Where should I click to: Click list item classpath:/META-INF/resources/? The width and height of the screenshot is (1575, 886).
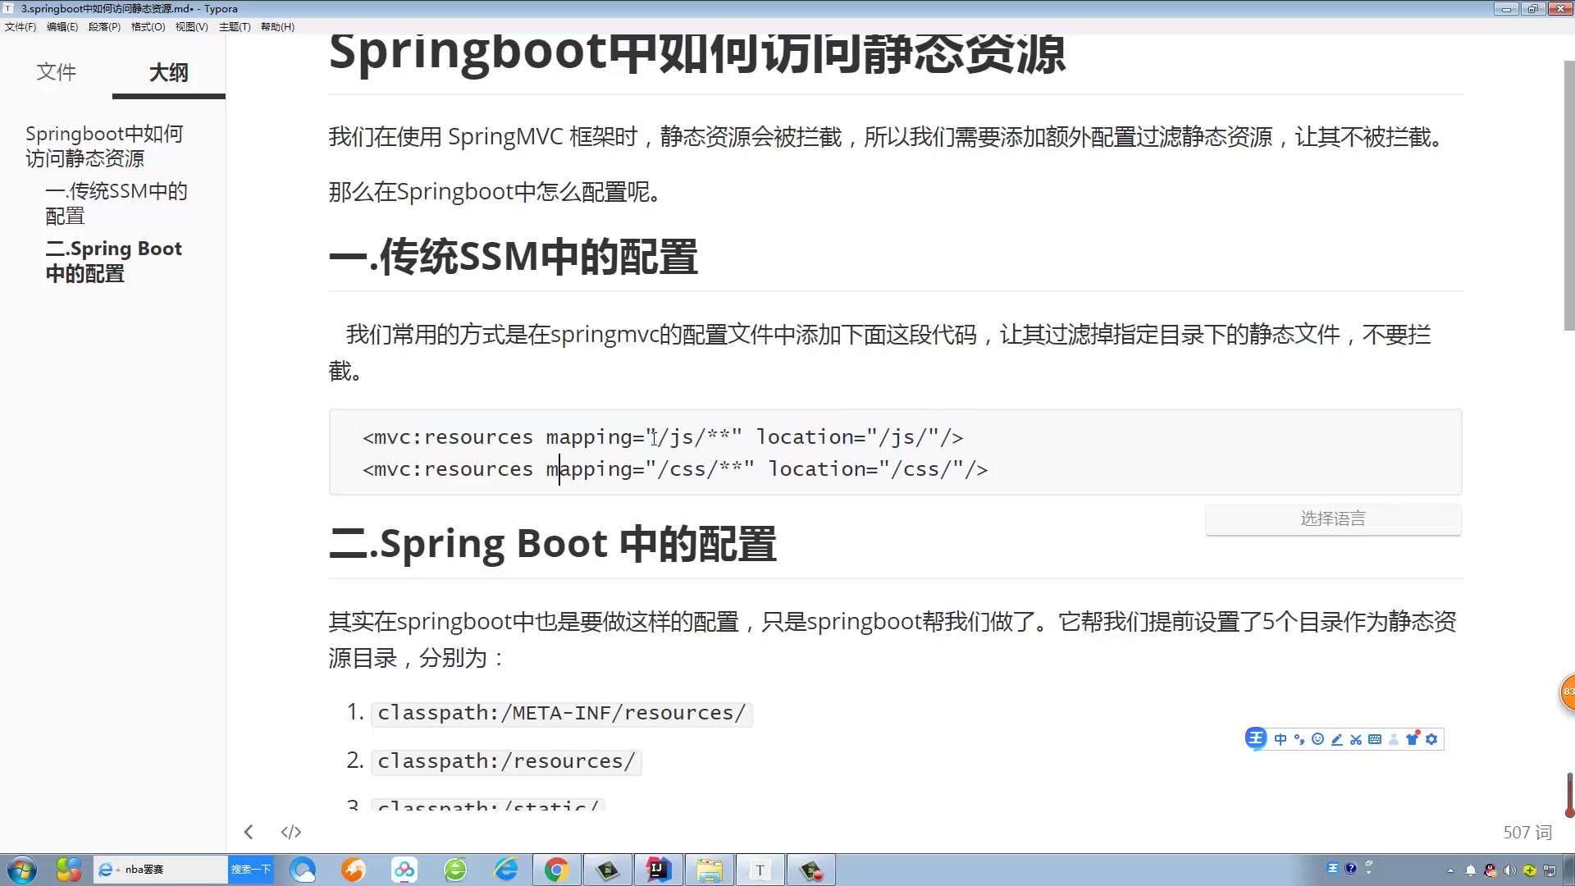coord(562,713)
